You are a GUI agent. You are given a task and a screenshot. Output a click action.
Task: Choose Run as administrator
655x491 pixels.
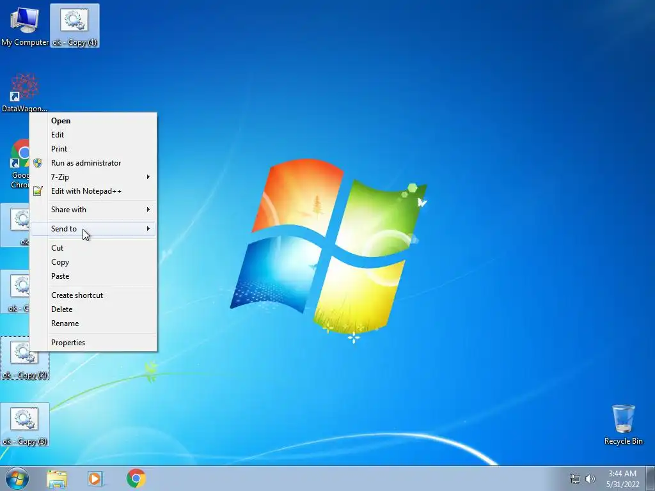point(93,163)
